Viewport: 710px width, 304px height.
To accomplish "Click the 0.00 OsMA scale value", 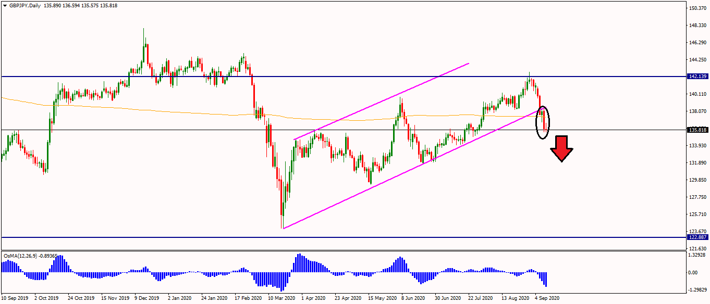I will pos(693,273).
